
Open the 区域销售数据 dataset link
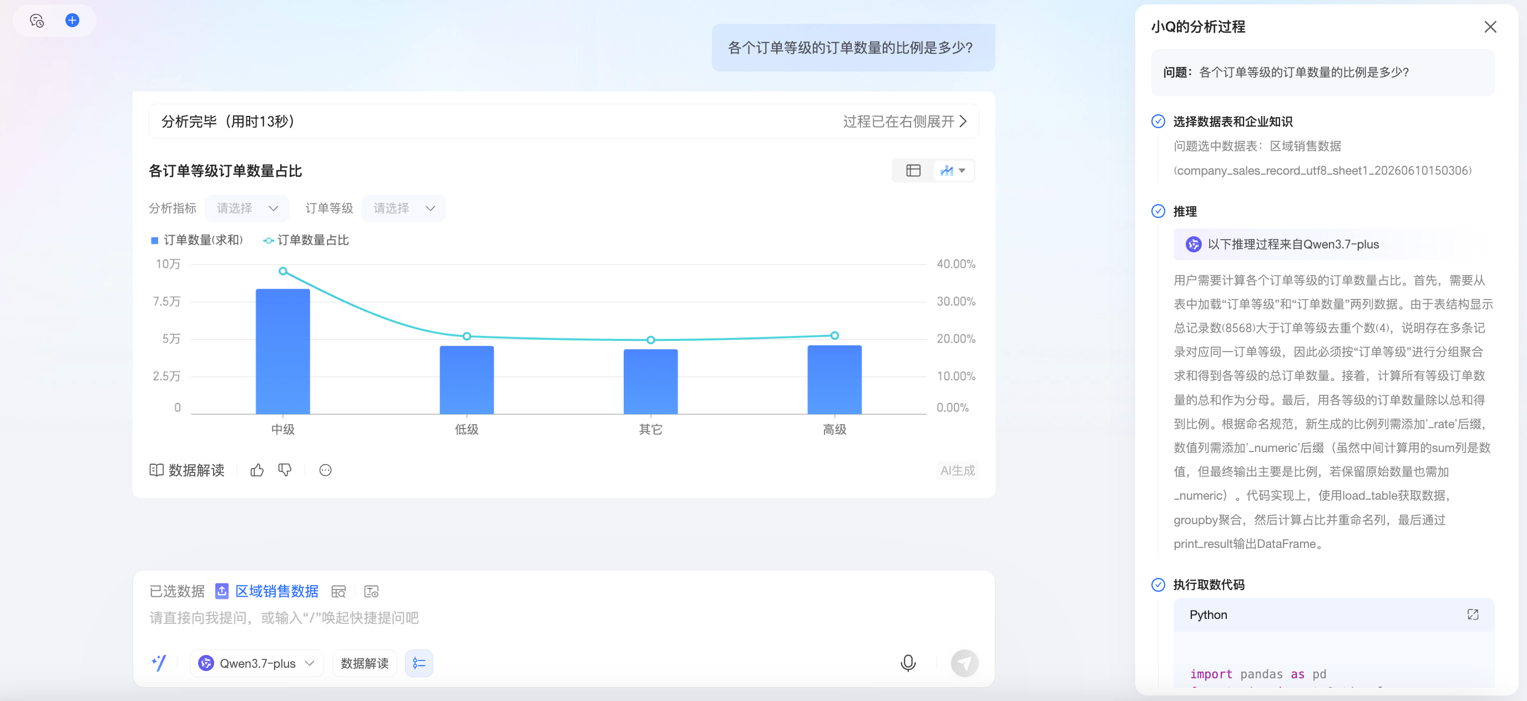coord(277,591)
